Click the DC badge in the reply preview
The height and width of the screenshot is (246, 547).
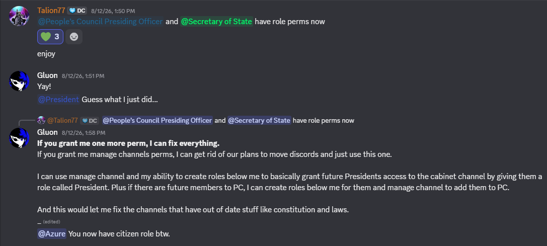pyautogui.click(x=90, y=120)
